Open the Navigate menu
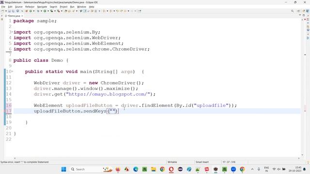Viewport: 310px width, 174px height. coord(42,7)
